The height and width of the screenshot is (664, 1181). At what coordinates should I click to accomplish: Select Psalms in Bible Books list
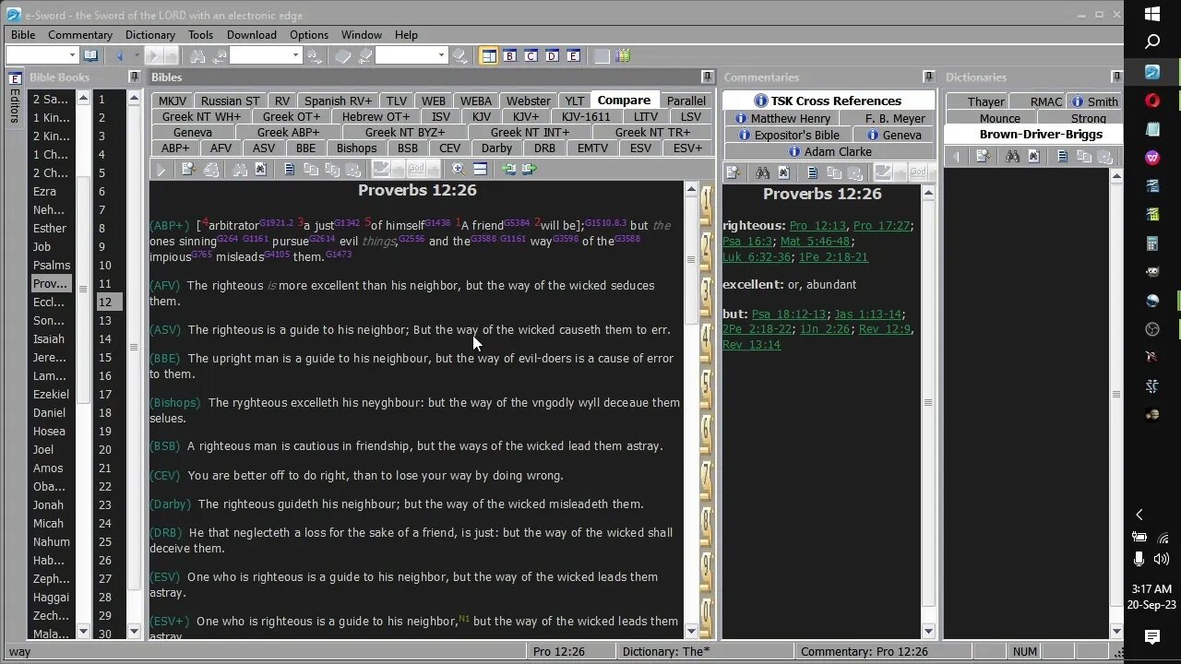tap(52, 265)
